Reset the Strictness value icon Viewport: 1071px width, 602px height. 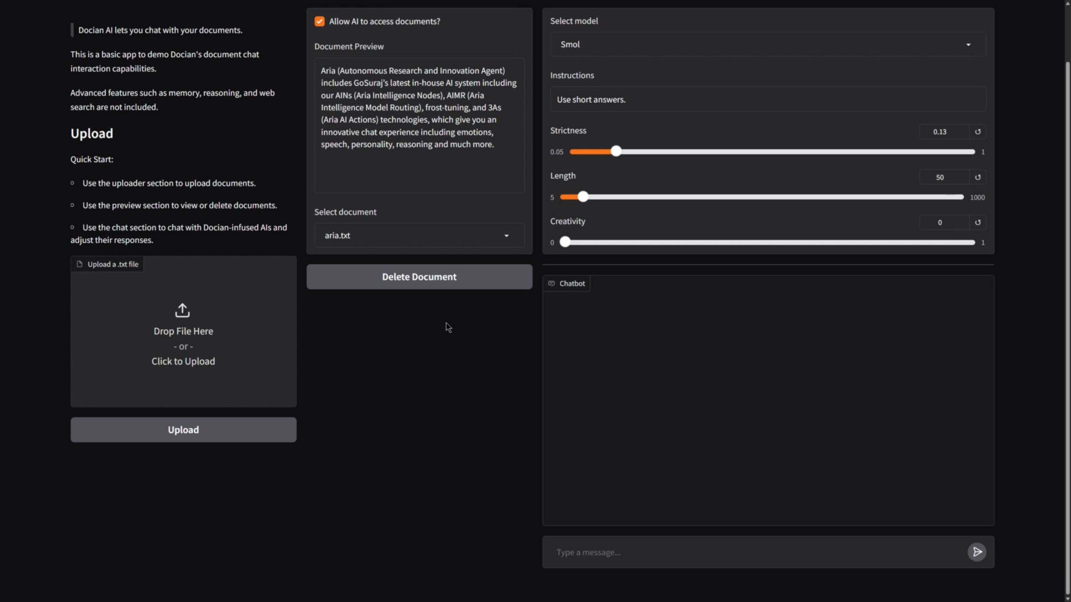(978, 132)
